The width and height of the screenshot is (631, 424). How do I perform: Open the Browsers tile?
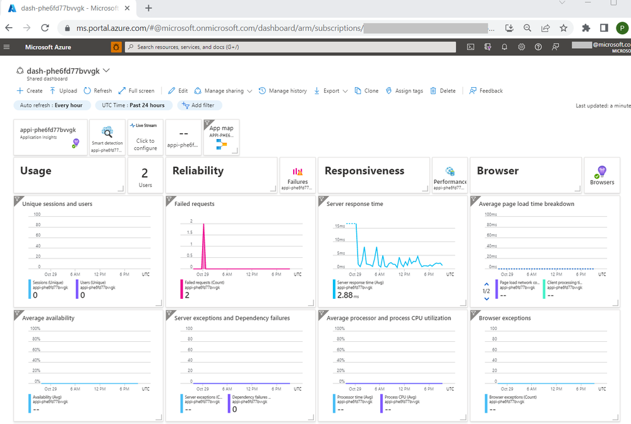click(x=602, y=175)
